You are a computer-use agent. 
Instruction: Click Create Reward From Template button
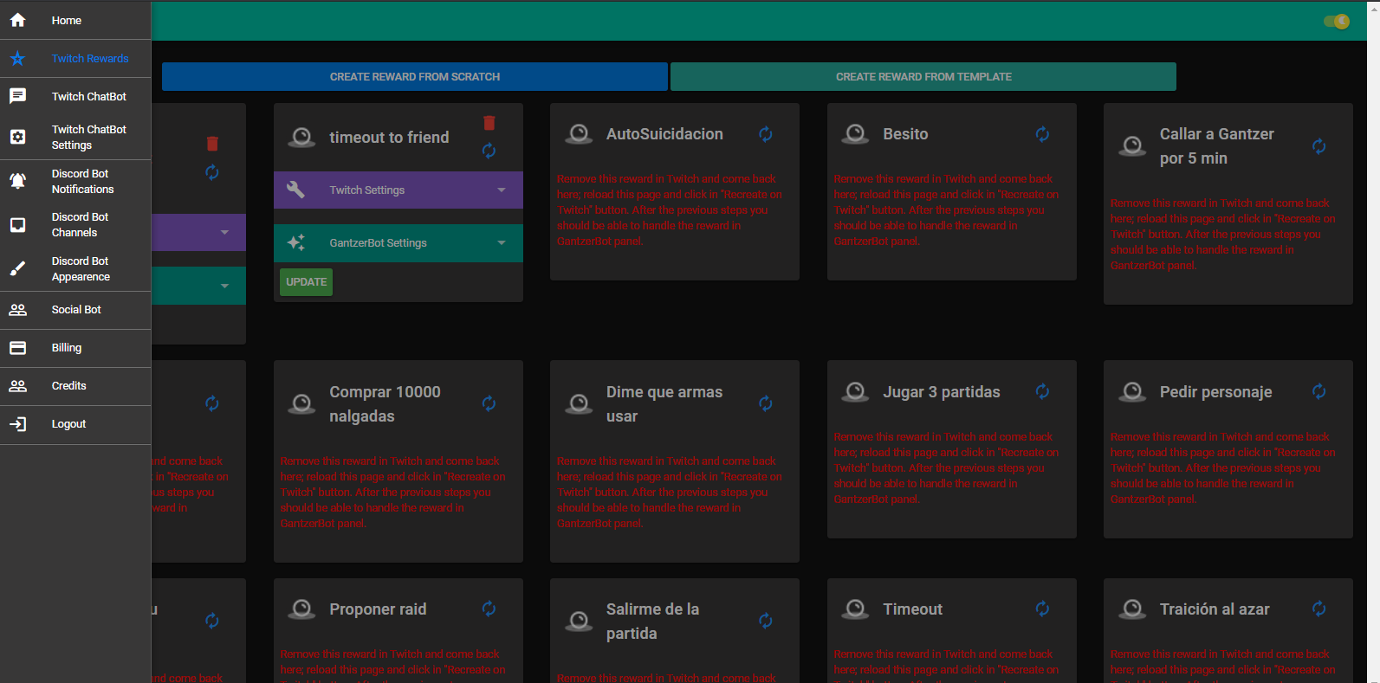click(x=923, y=76)
